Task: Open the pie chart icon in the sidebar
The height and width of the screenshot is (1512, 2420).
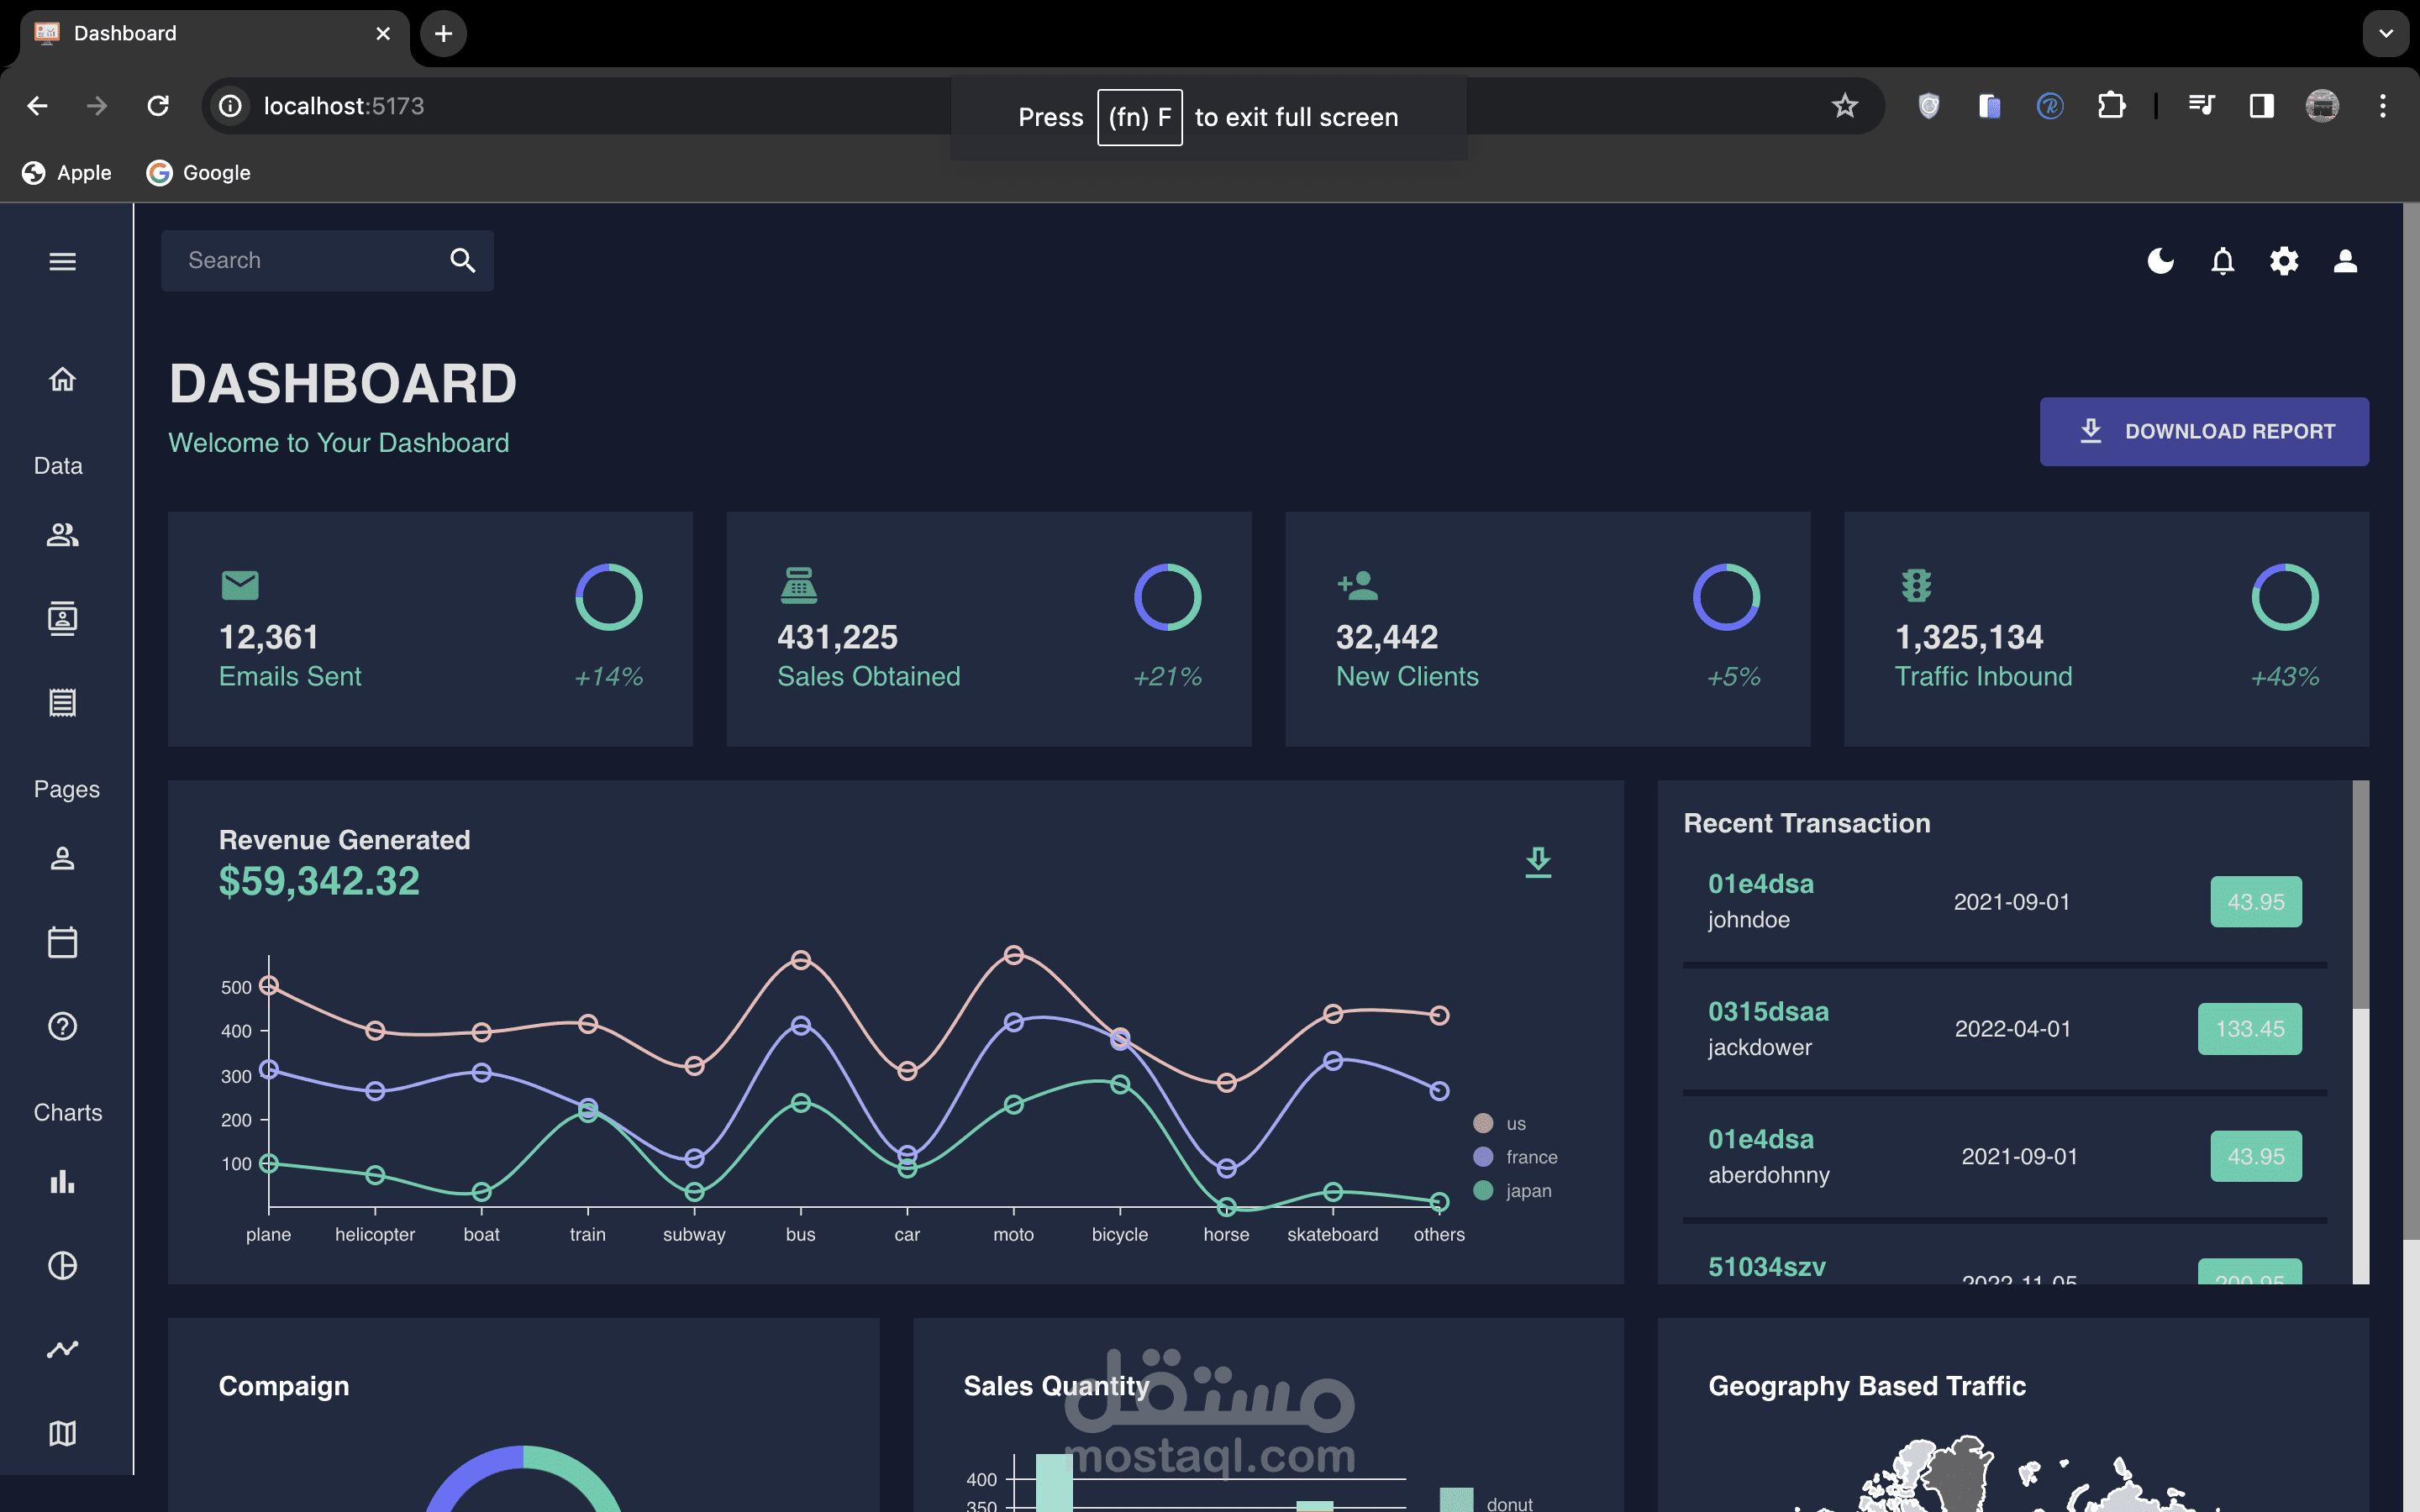Action: coord(62,1265)
